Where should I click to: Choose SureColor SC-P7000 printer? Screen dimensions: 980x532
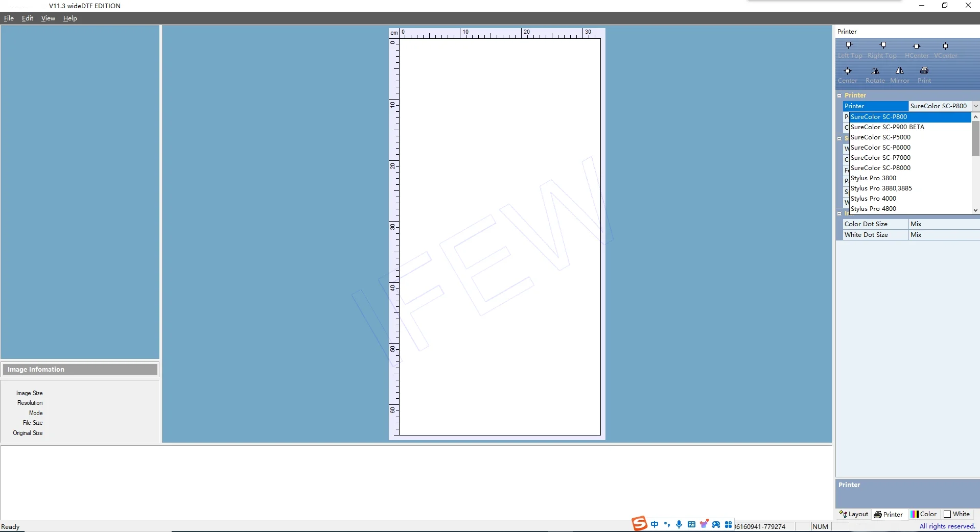pyautogui.click(x=910, y=158)
